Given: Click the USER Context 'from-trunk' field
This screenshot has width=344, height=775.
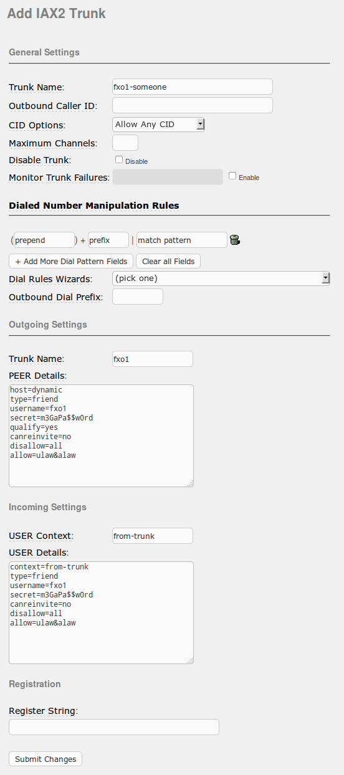Looking at the screenshot, I should click(153, 536).
